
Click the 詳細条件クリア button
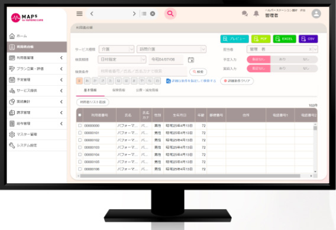click(237, 81)
